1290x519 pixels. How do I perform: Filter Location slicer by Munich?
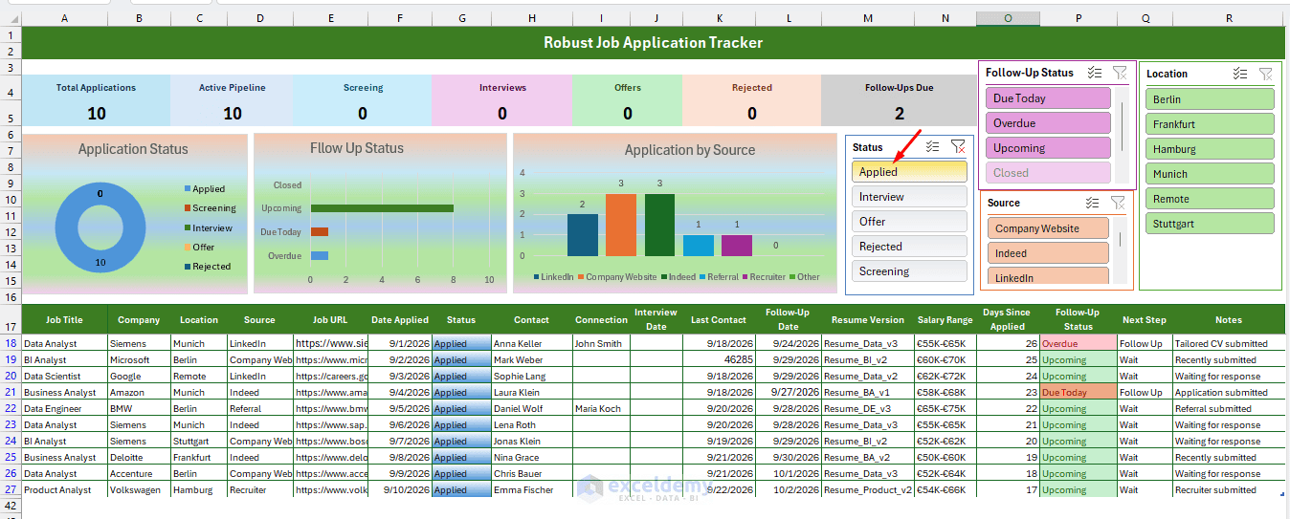pos(1210,174)
